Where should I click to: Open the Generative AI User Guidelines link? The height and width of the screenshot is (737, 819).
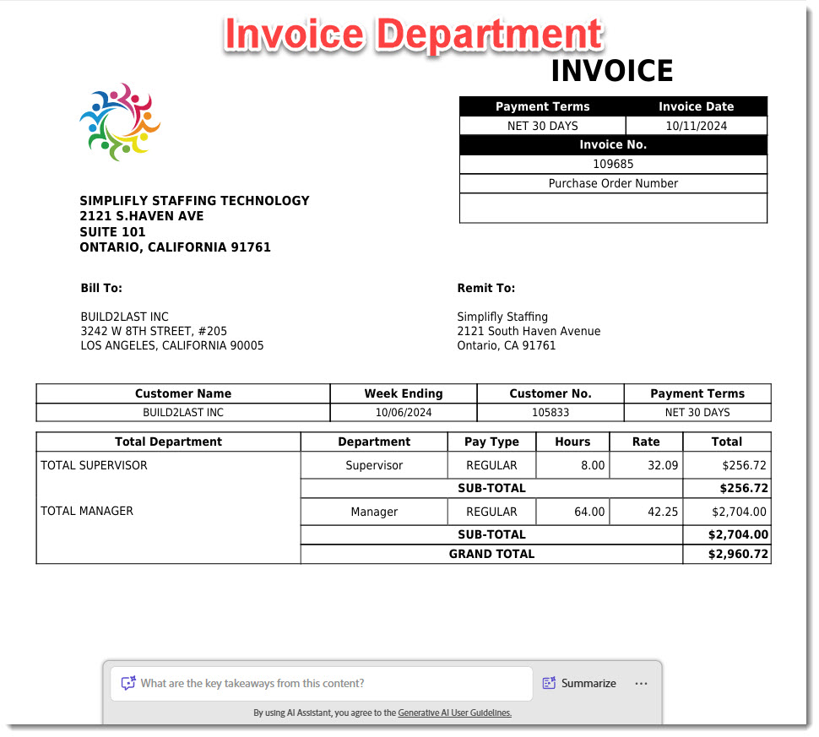click(x=454, y=713)
